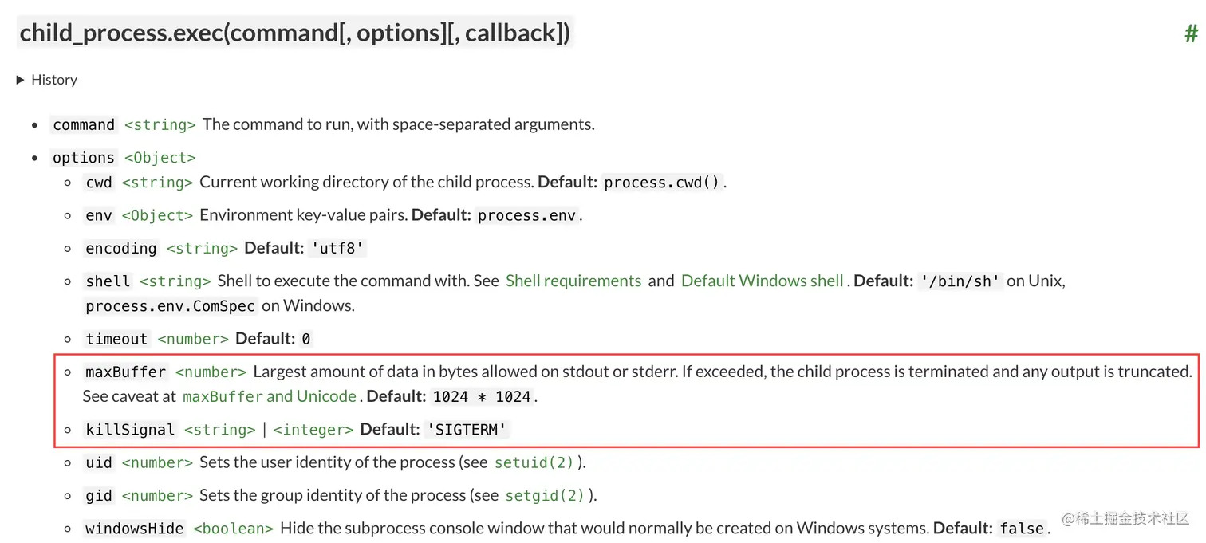
Task: Follow the "Default Windows shell" link
Action: tap(763, 281)
